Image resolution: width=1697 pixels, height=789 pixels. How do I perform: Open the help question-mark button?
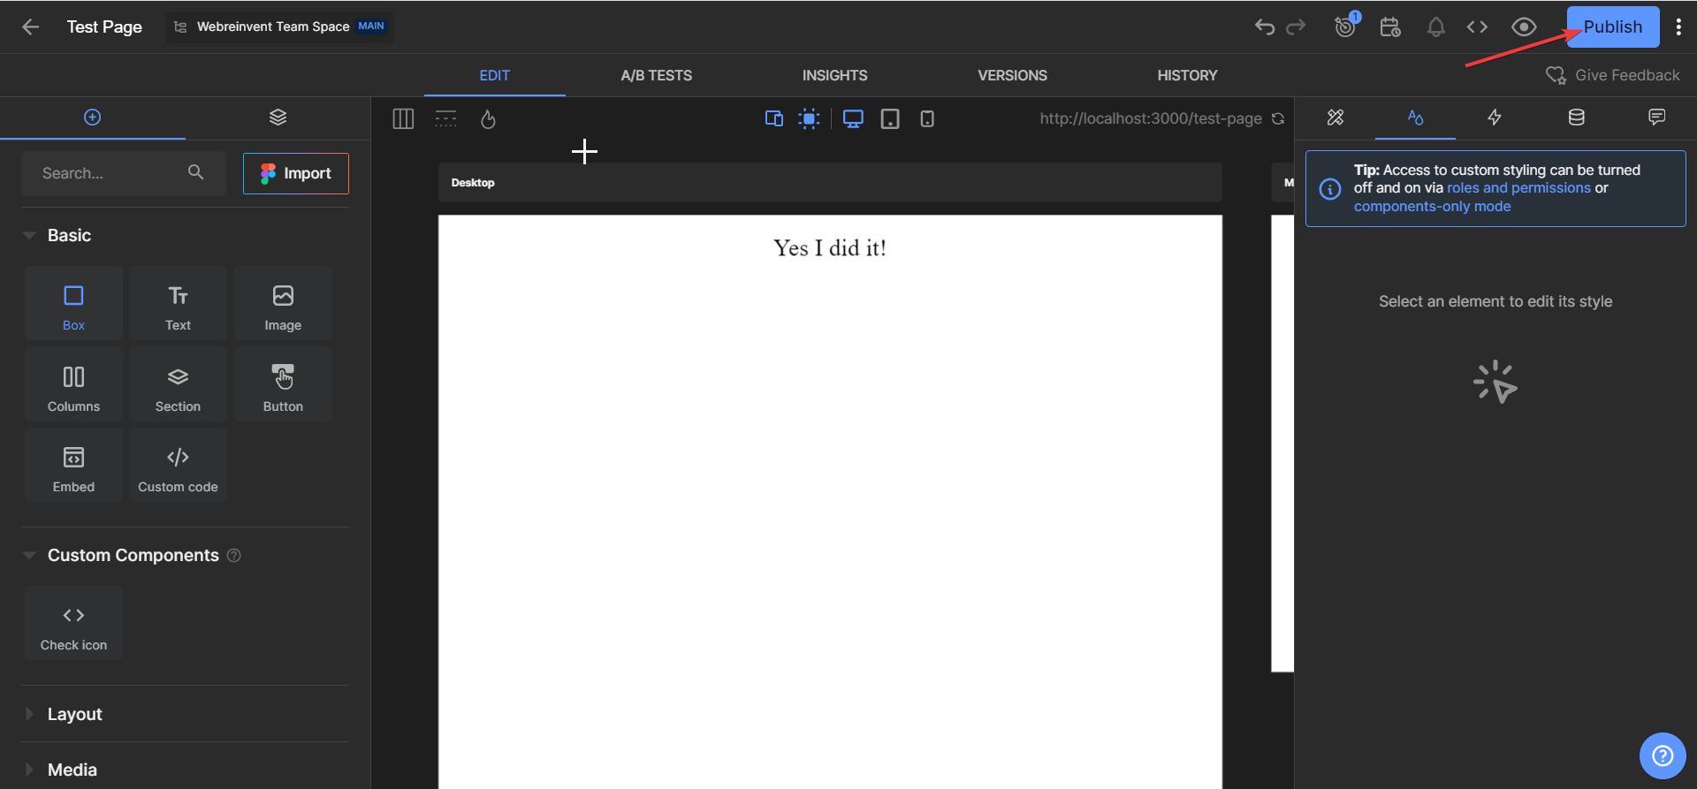pos(1663,755)
